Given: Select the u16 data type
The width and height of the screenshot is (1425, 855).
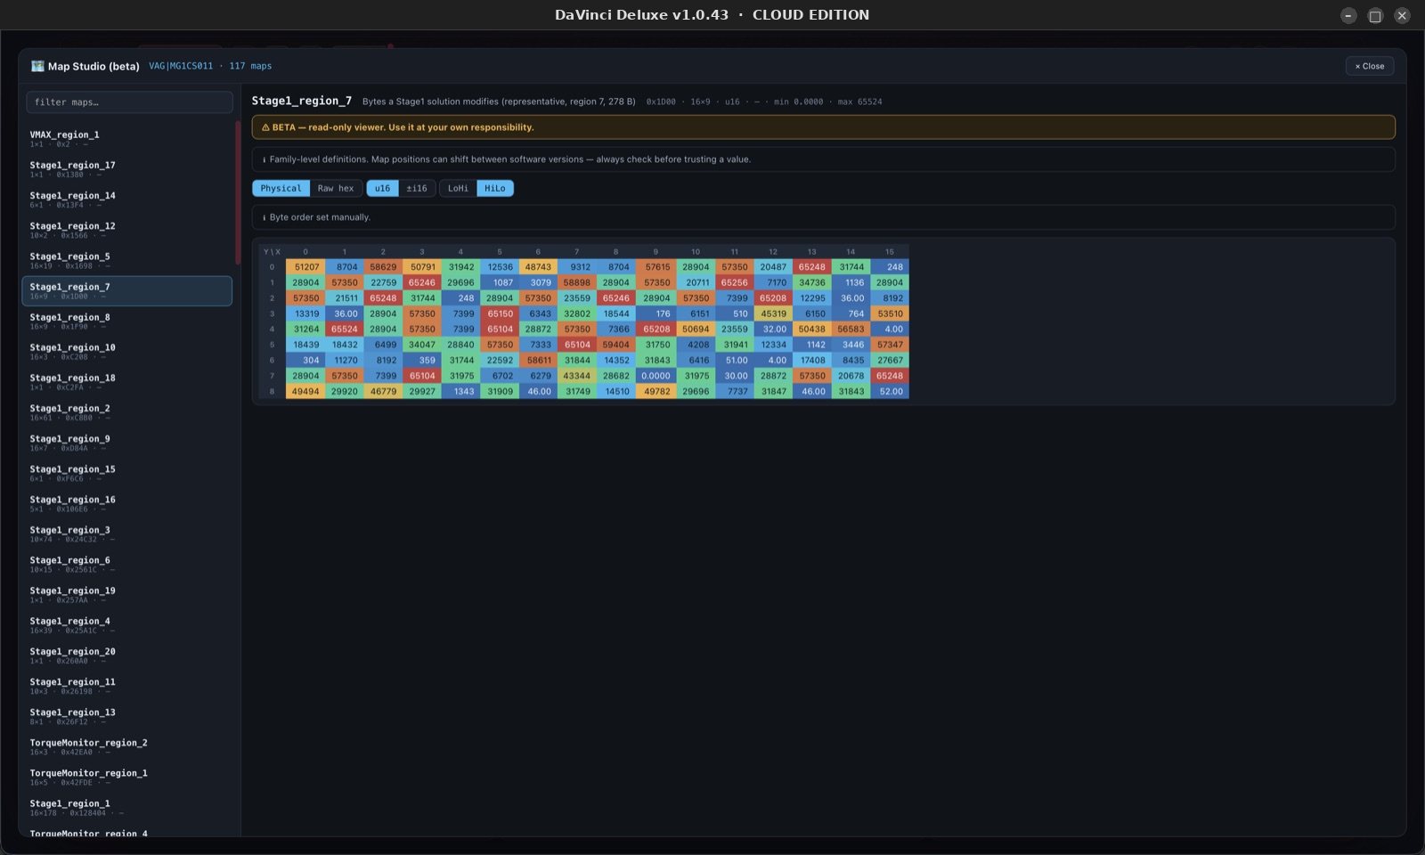Looking at the screenshot, I should (x=382, y=188).
